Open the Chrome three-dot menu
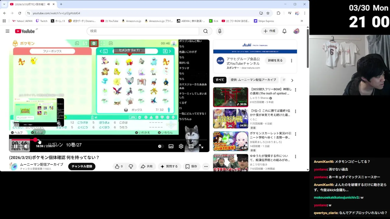Viewport: 390px width, 219px height. 304,13
